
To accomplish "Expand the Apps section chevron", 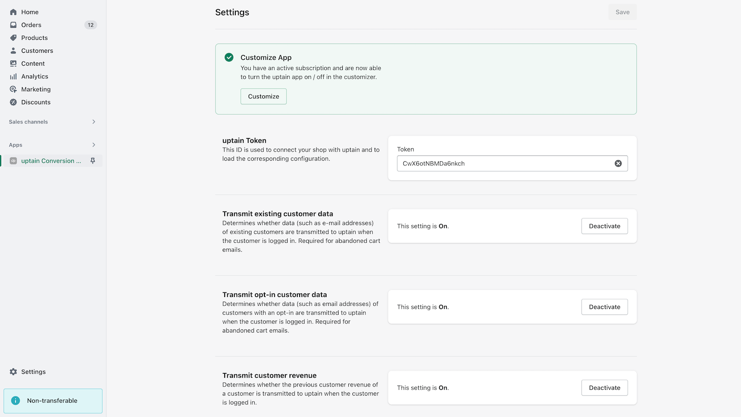I will [x=94, y=145].
